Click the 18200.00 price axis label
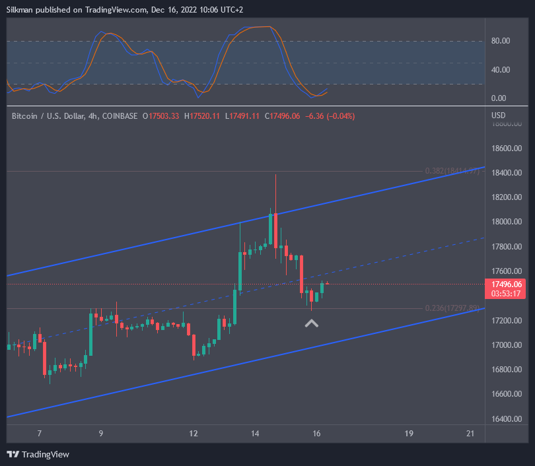 pos(507,197)
